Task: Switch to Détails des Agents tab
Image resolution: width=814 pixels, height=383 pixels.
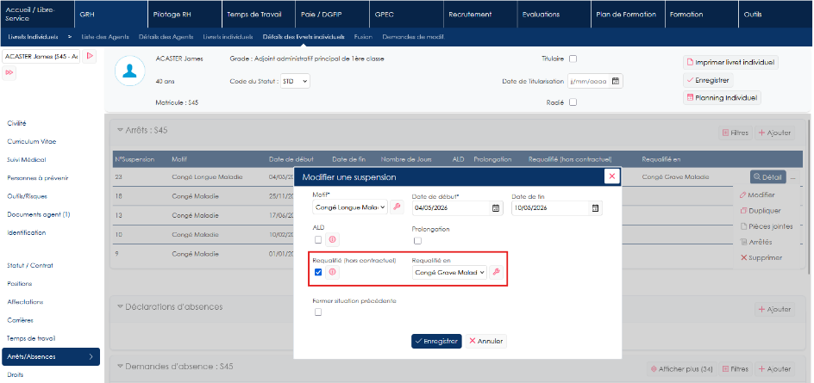Action: (166, 37)
